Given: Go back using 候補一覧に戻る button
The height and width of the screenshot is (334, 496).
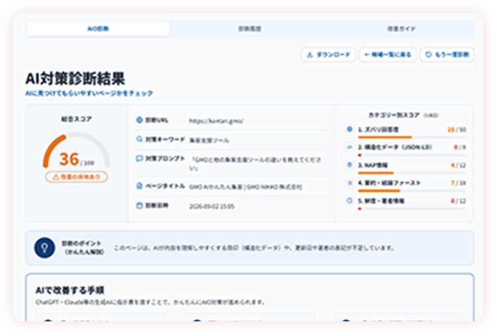Looking at the screenshot, I should (388, 55).
